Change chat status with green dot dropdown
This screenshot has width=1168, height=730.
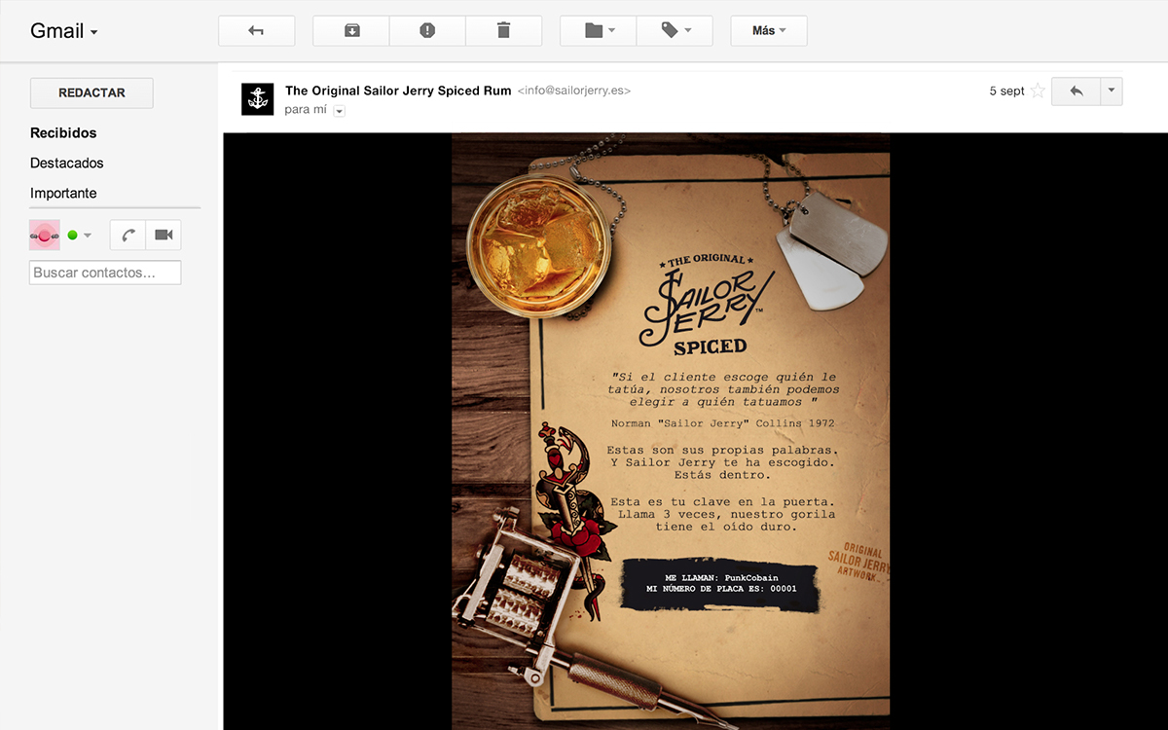[79, 235]
